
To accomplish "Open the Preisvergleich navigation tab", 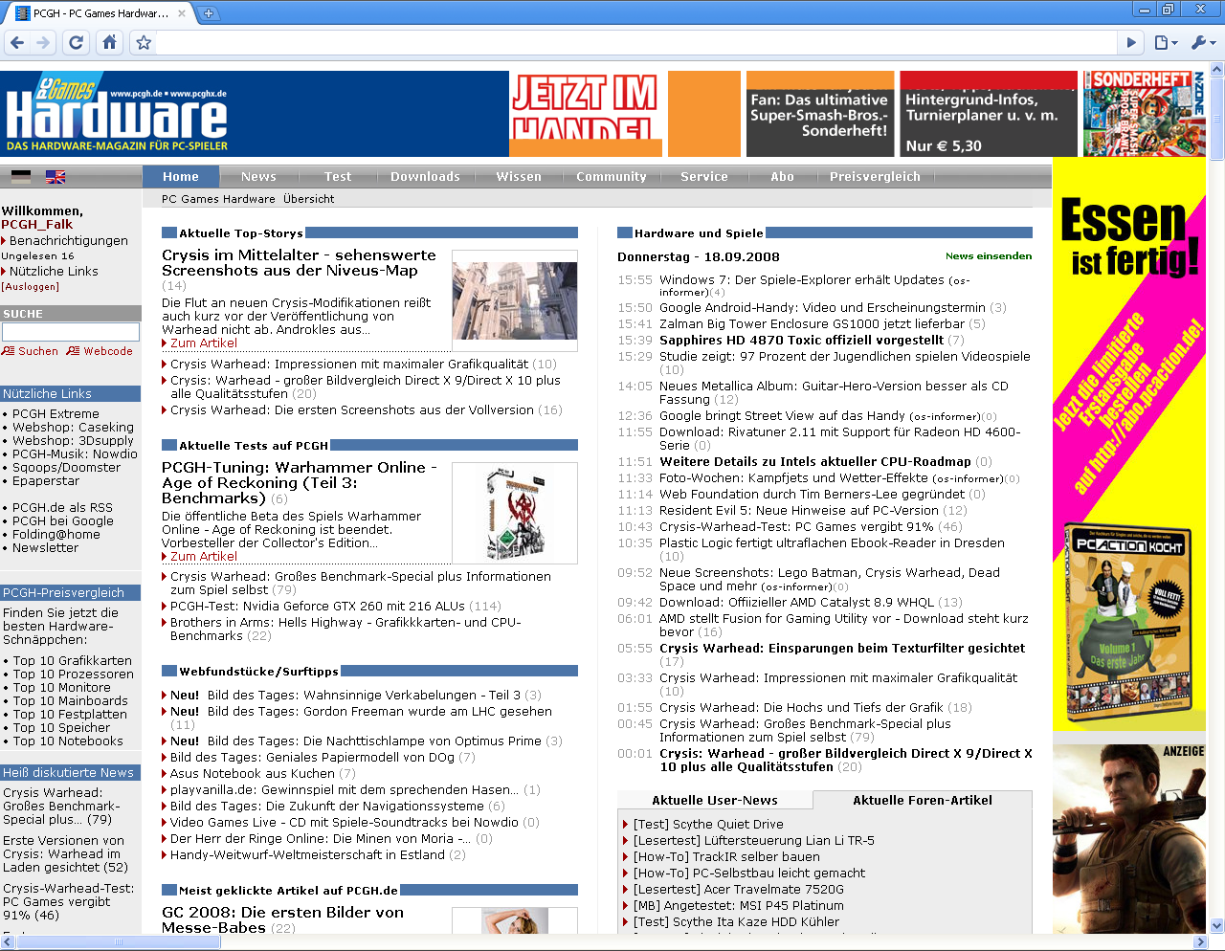I will pos(875,177).
